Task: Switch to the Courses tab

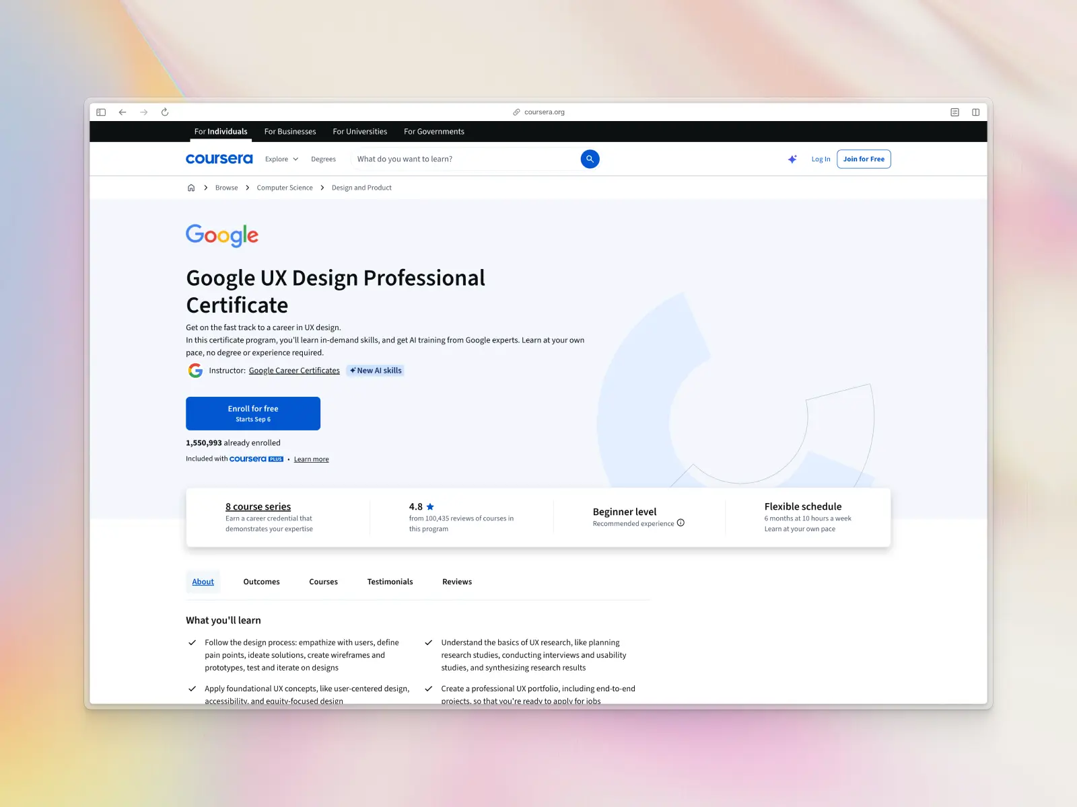Action: [323, 582]
